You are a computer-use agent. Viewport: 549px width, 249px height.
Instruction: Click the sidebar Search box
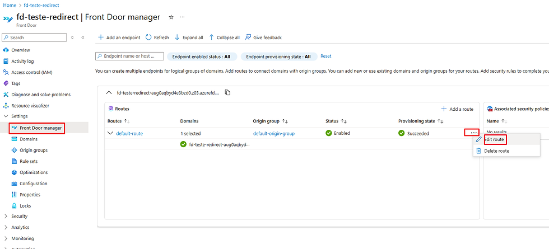(34, 37)
